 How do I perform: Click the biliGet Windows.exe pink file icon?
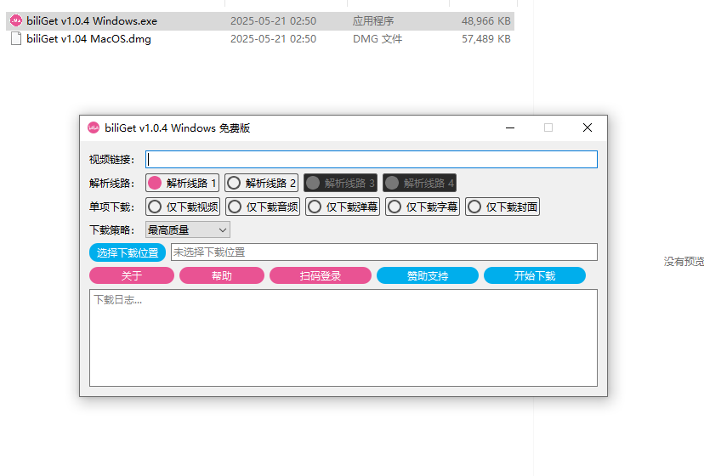point(16,20)
